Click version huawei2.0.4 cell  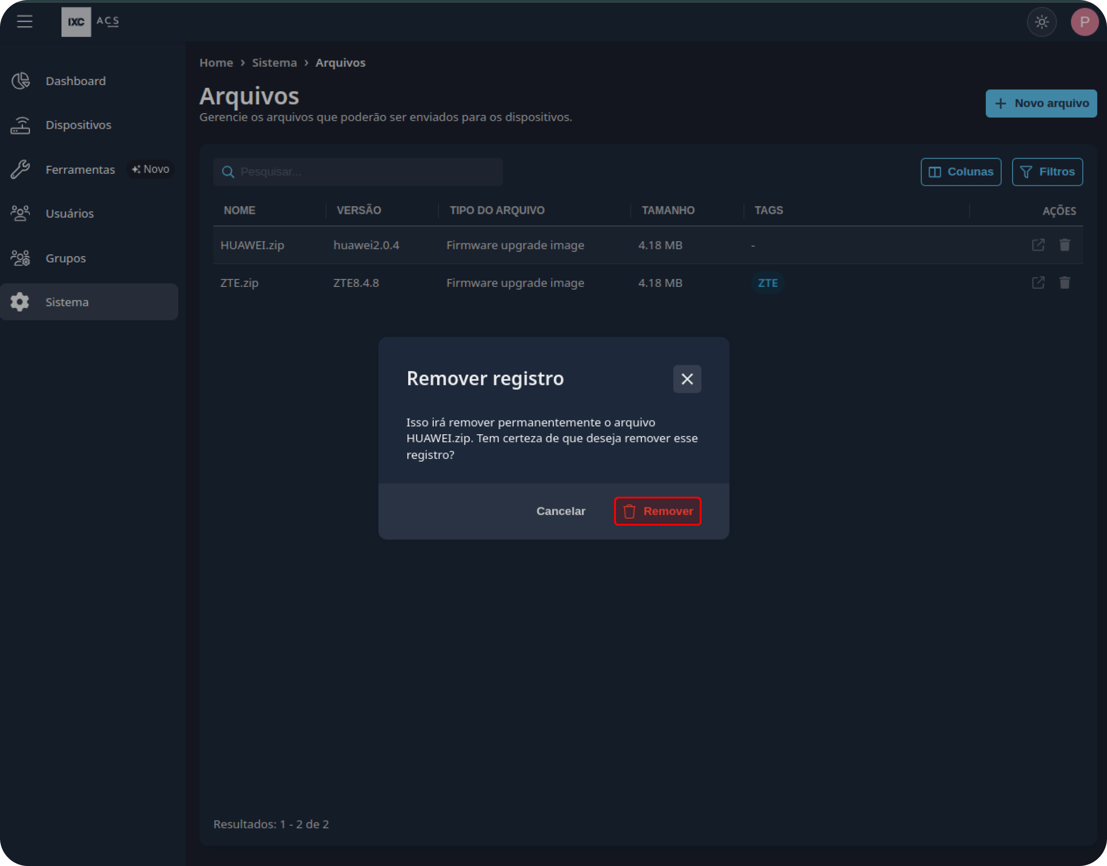click(366, 245)
